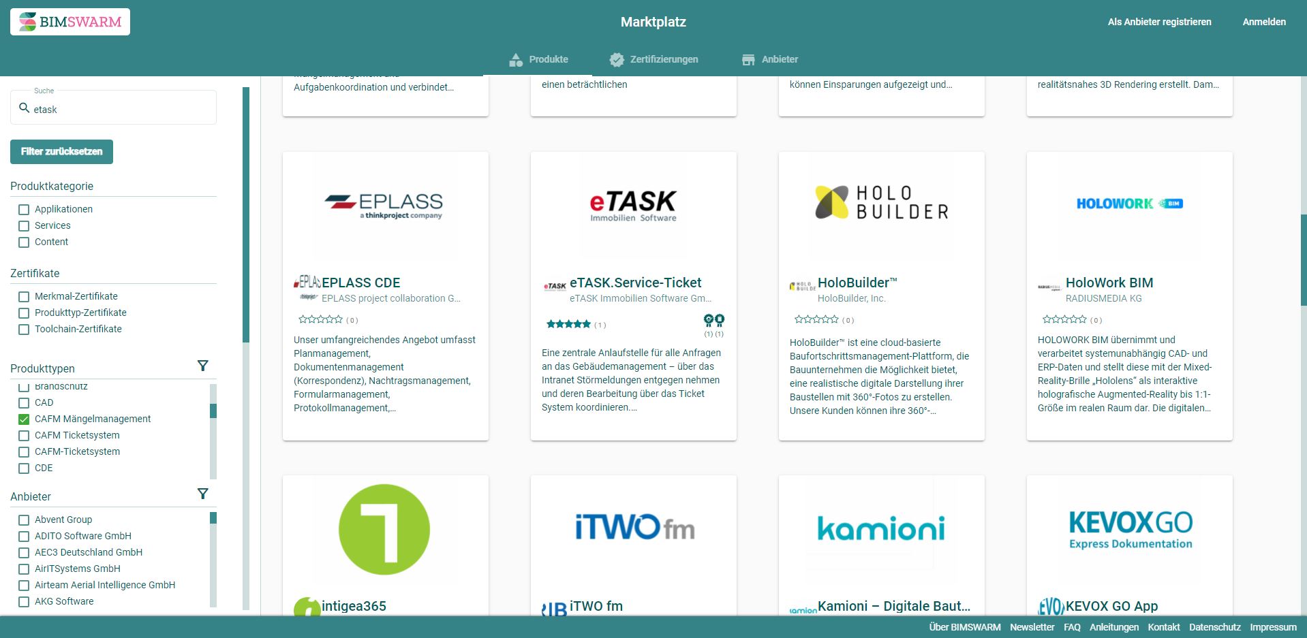Open the KEVOX GO logo image

pos(1130,530)
